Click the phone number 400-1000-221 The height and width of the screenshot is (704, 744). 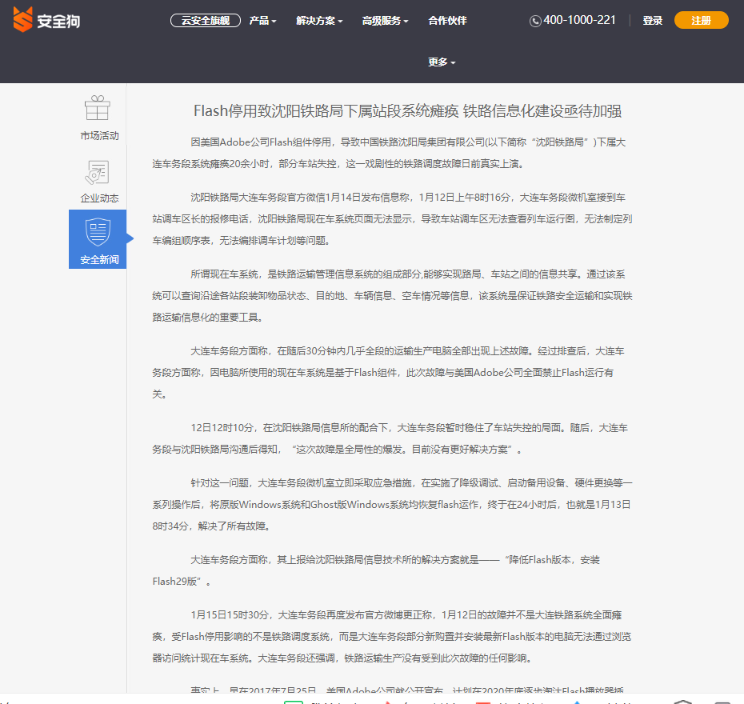pyautogui.click(x=579, y=20)
